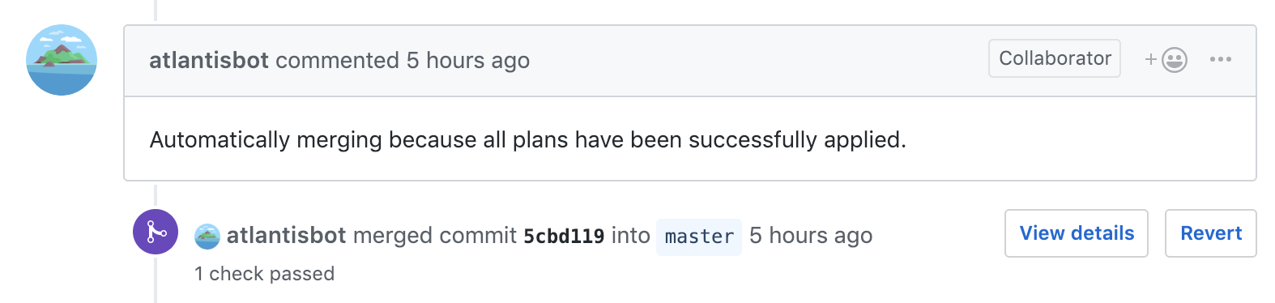Click the Collaborator badge

[1055, 58]
